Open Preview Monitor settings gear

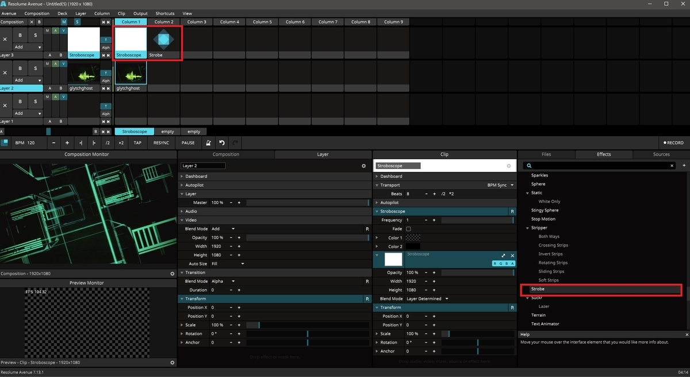click(172, 363)
